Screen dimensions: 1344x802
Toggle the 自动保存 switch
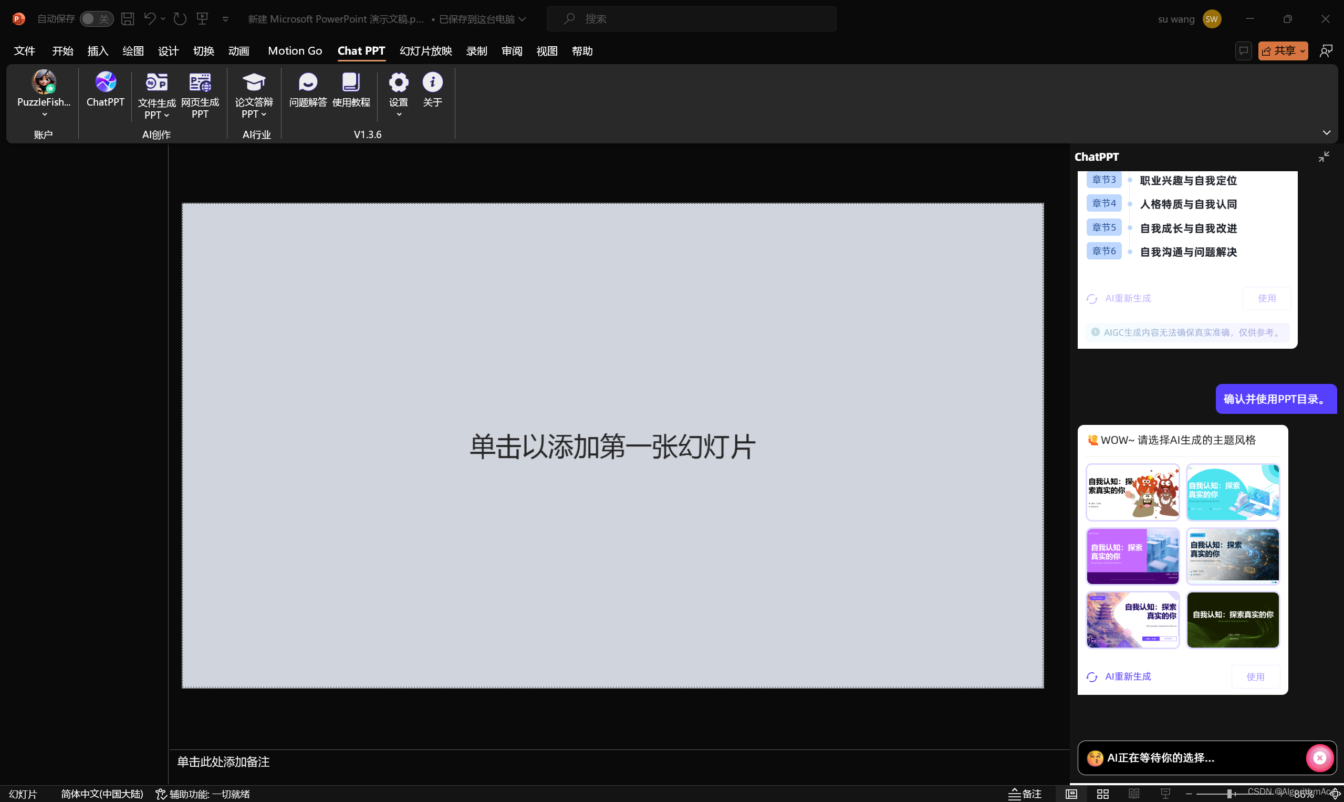coord(97,19)
